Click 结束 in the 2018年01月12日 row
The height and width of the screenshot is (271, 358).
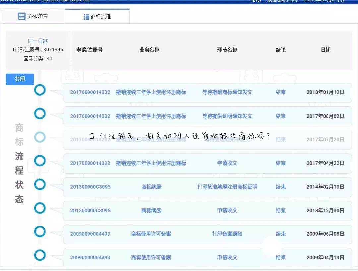pyautogui.click(x=281, y=92)
